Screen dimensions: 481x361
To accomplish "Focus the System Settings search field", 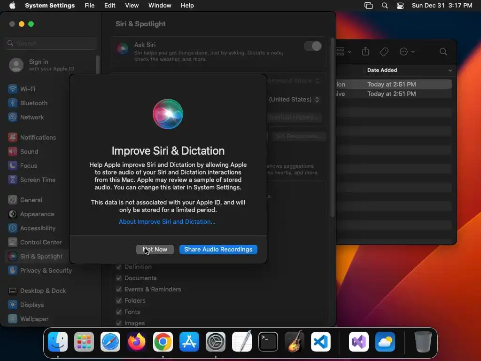I will point(51,43).
